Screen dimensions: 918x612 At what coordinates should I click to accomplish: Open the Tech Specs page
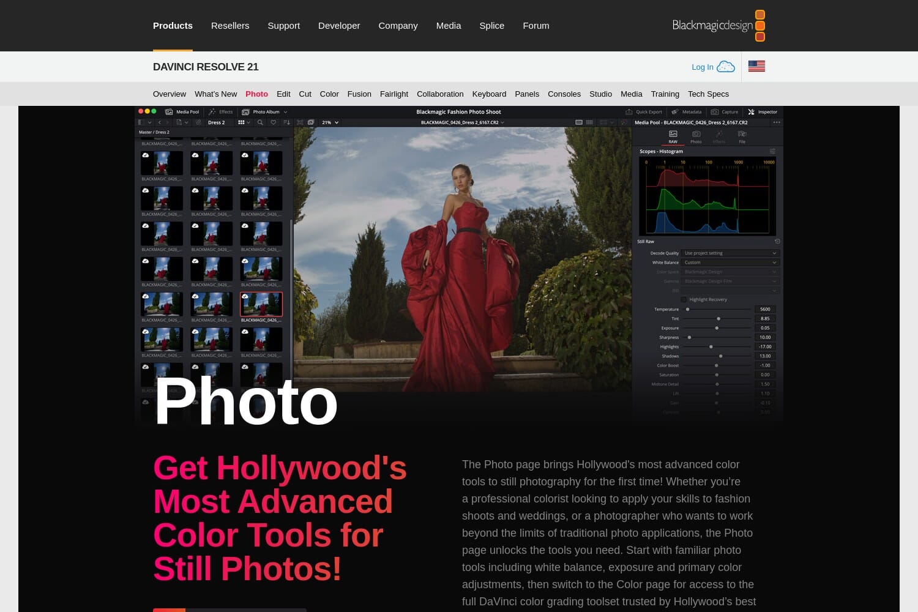(x=708, y=94)
